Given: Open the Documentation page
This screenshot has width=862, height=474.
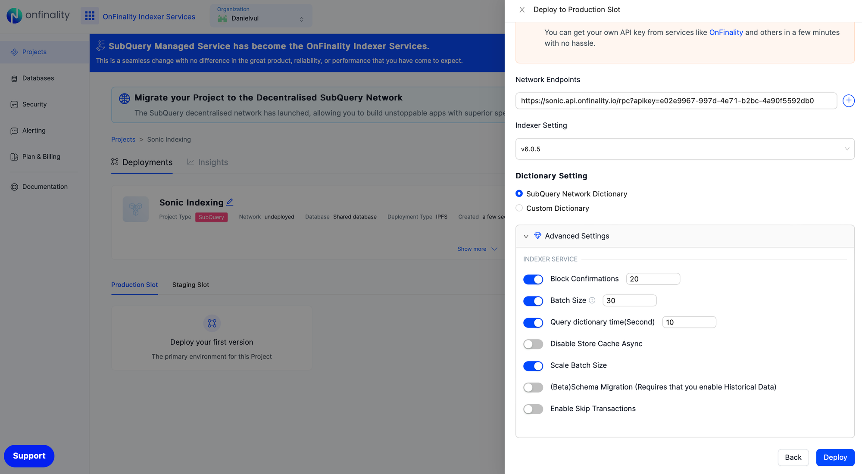Looking at the screenshot, I should tap(45, 187).
